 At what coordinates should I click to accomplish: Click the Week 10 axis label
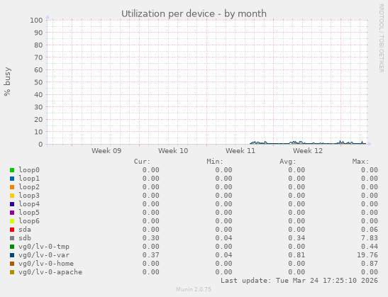click(173, 150)
